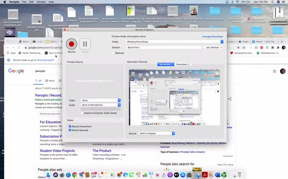The width and height of the screenshot is (288, 179).
Task: Open Launchpad rocket icon in Dock
Action: point(62,175)
